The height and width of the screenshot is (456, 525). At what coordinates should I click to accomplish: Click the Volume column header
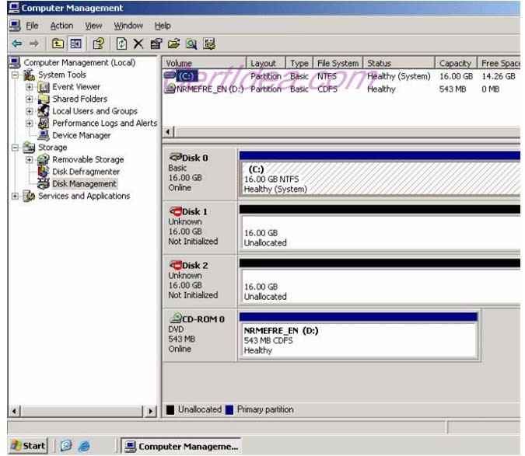[205, 63]
